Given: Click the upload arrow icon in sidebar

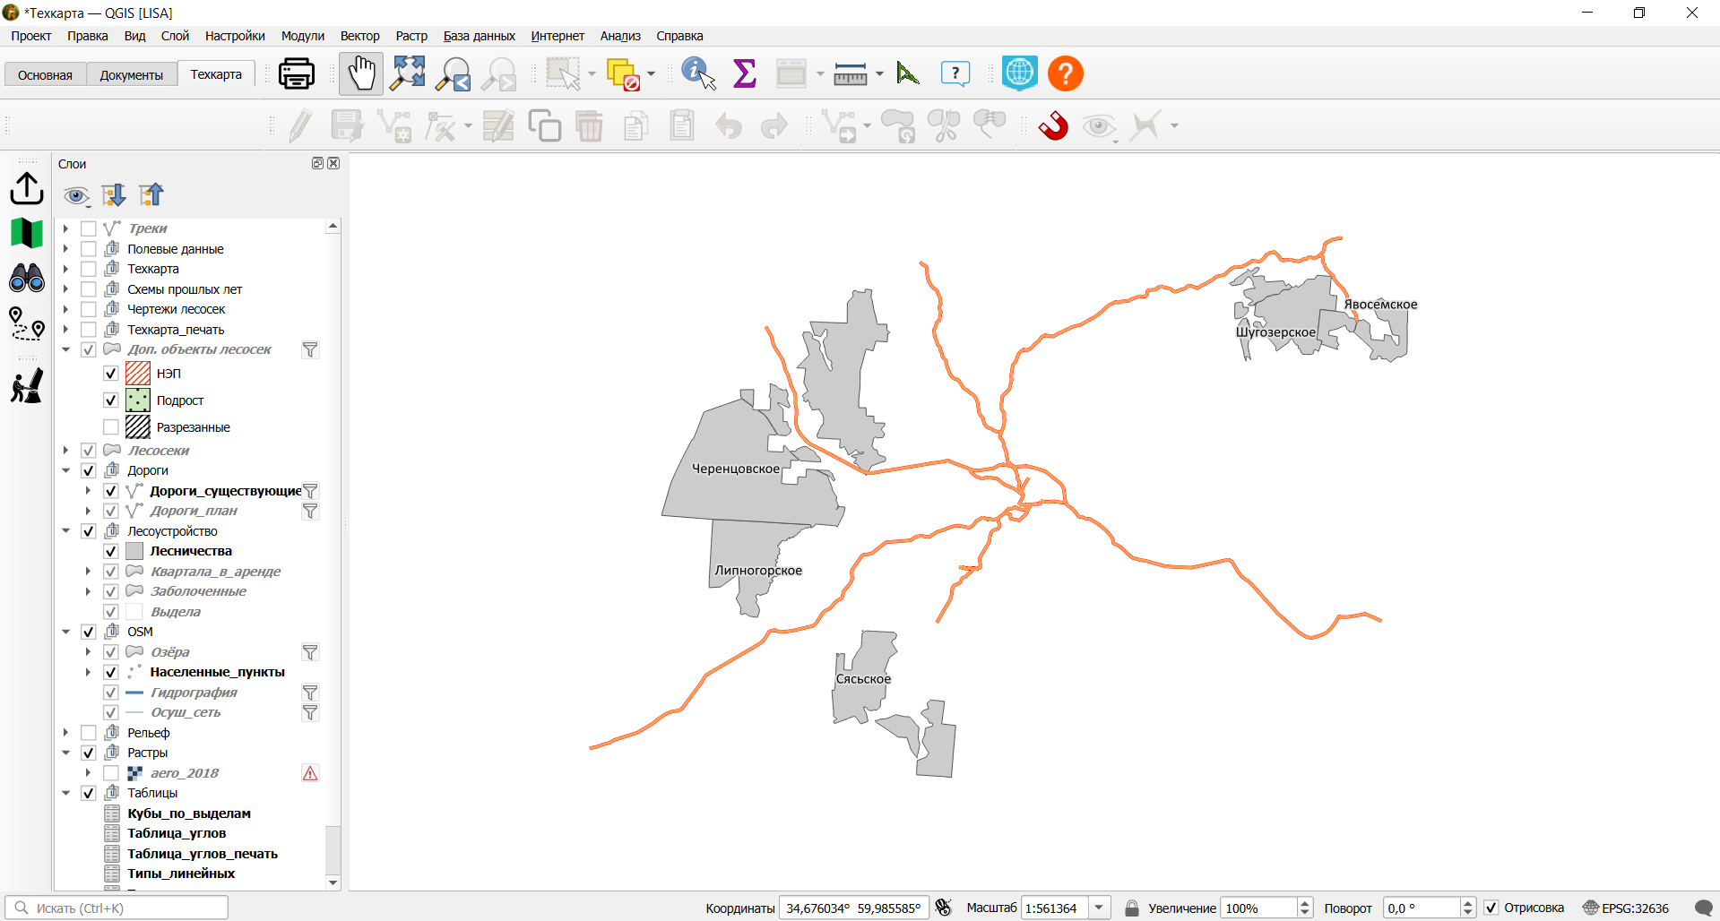Looking at the screenshot, I should click(27, 188).
